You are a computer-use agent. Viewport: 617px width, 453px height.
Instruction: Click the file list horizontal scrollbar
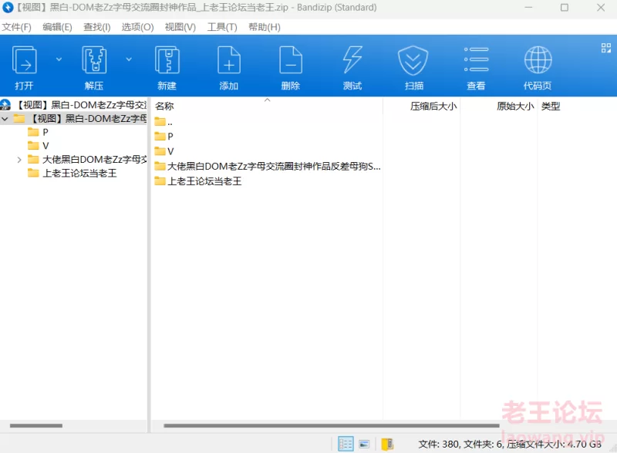tap(332, 425)
